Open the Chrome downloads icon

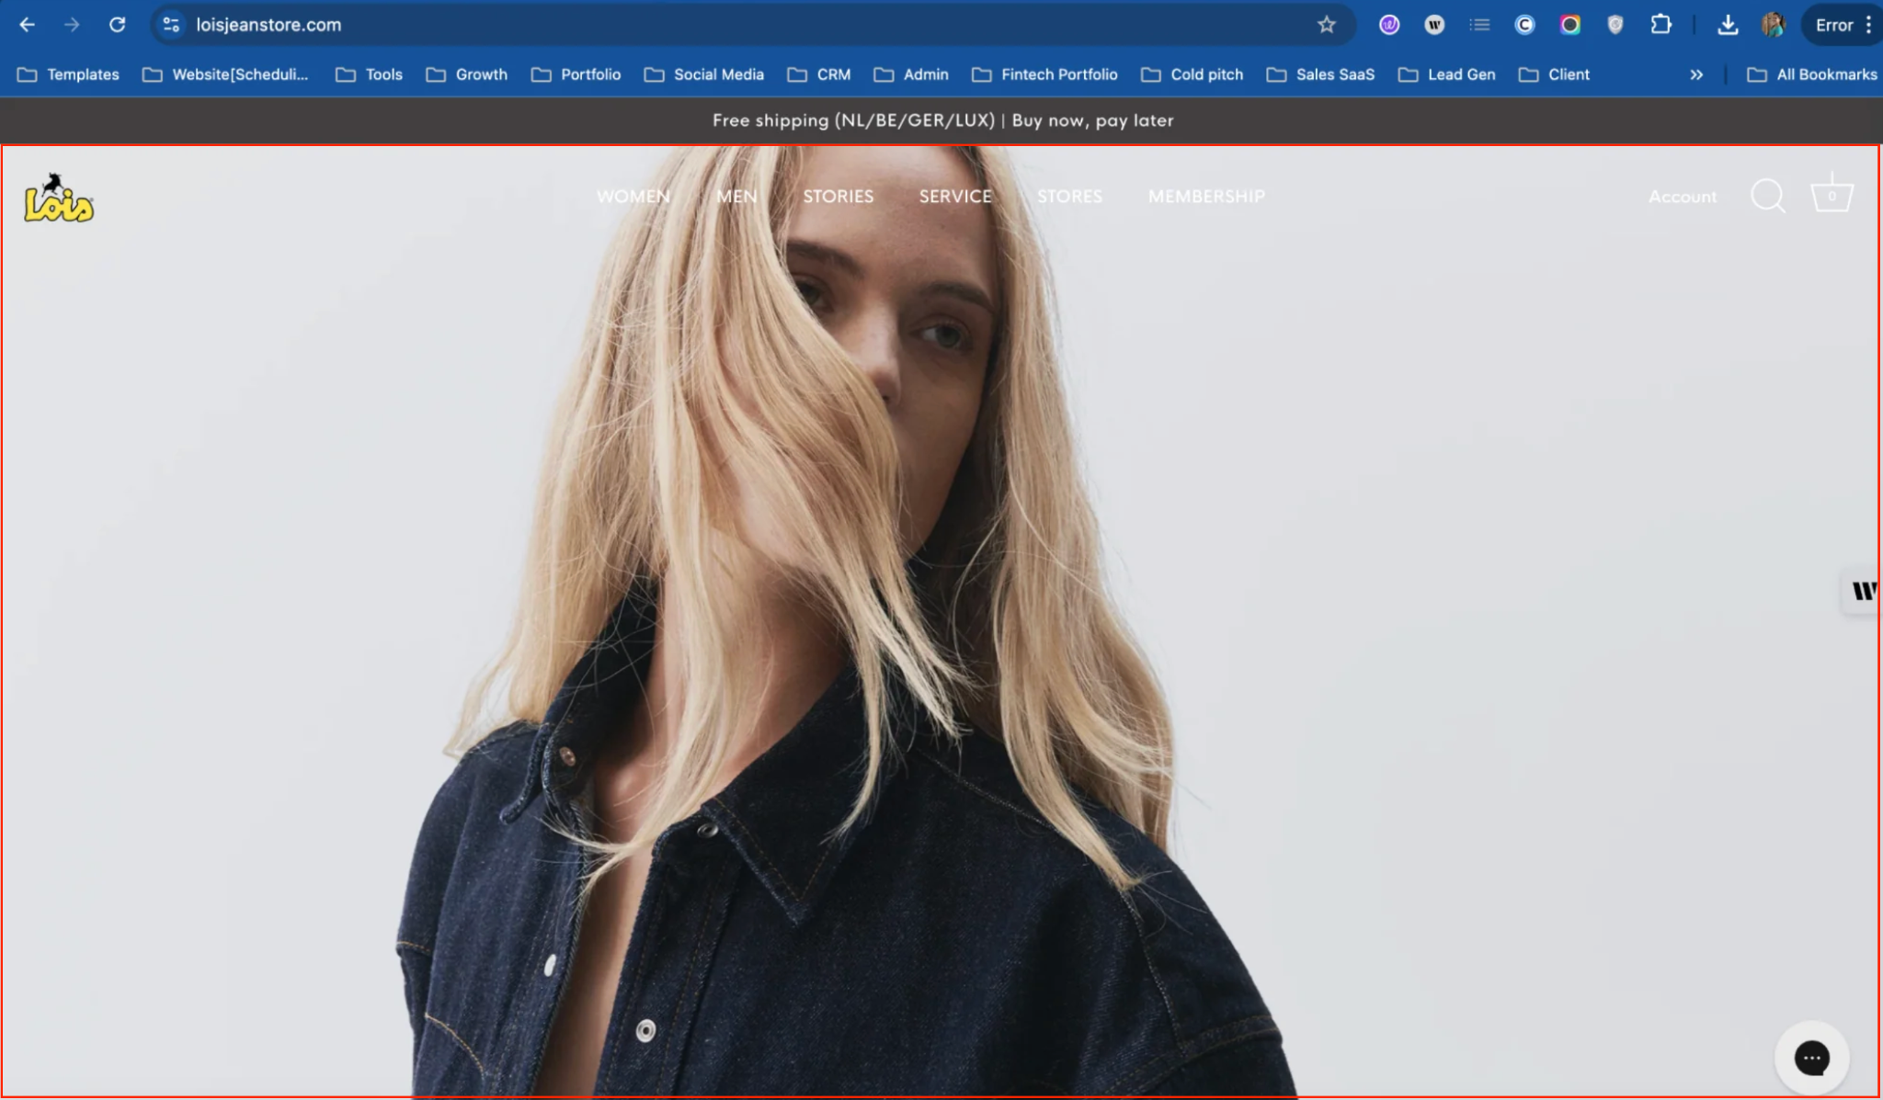pyautogui.click(x=1728, y=25)
